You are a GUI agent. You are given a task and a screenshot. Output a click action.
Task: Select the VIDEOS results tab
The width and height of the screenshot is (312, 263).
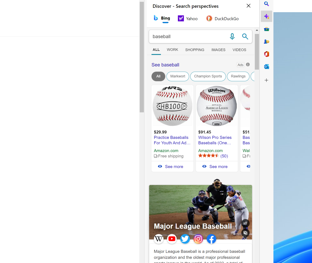[x=239, y=50]
